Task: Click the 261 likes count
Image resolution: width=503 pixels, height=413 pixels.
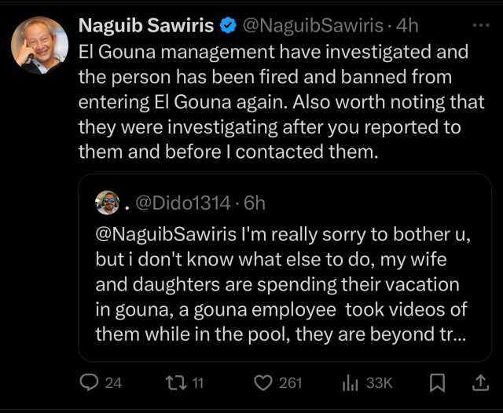Action: click(x=290, y=382)
